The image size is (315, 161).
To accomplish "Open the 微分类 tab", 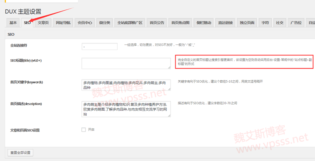I will click(x=105, y=23).
